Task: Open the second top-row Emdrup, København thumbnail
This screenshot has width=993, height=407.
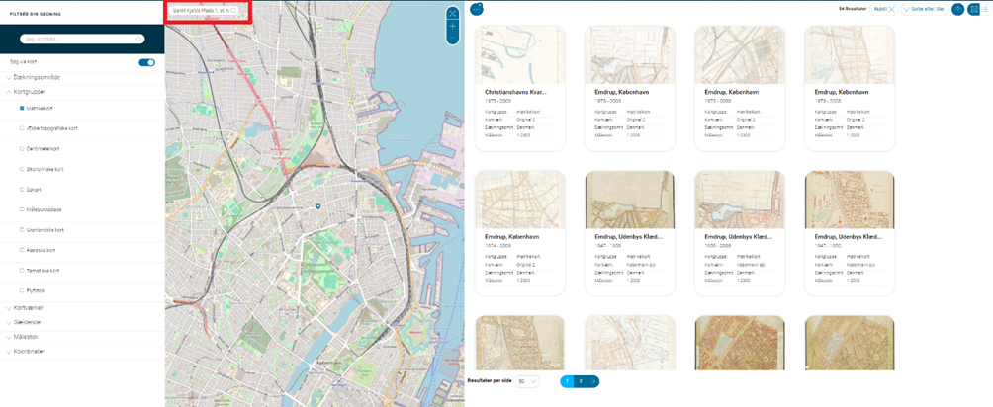Action: (630, 55)
